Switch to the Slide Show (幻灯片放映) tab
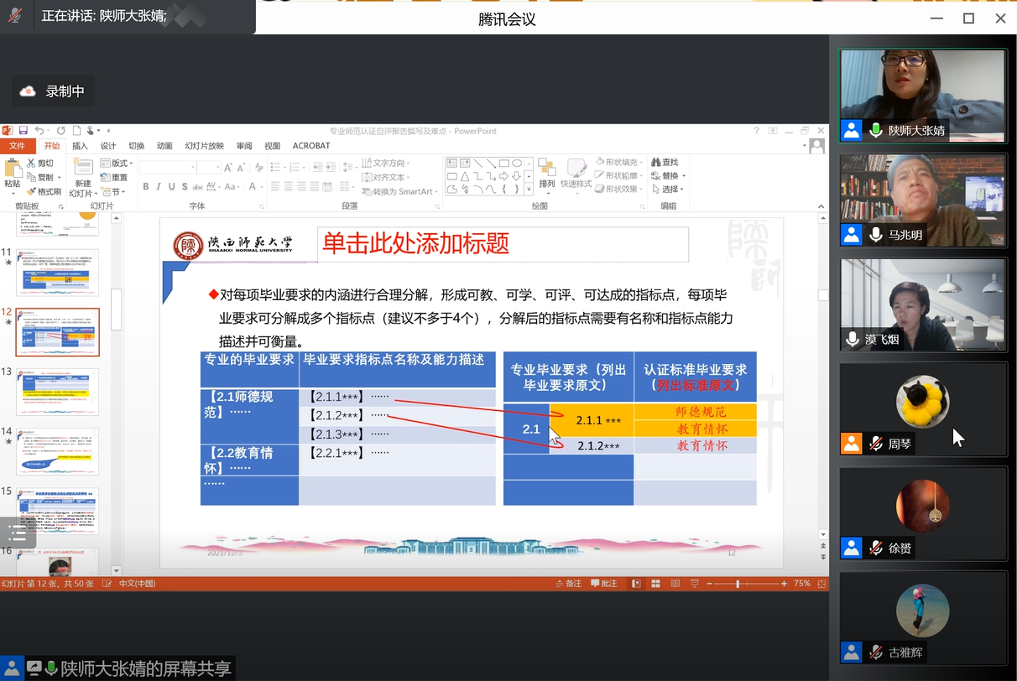The width and height of the screenshot is (1017, 681). click(204, 146)
